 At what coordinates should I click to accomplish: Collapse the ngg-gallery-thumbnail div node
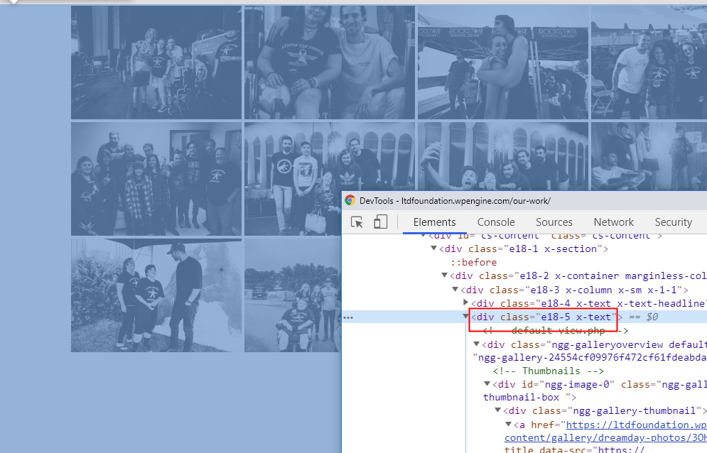pos(498,410)
